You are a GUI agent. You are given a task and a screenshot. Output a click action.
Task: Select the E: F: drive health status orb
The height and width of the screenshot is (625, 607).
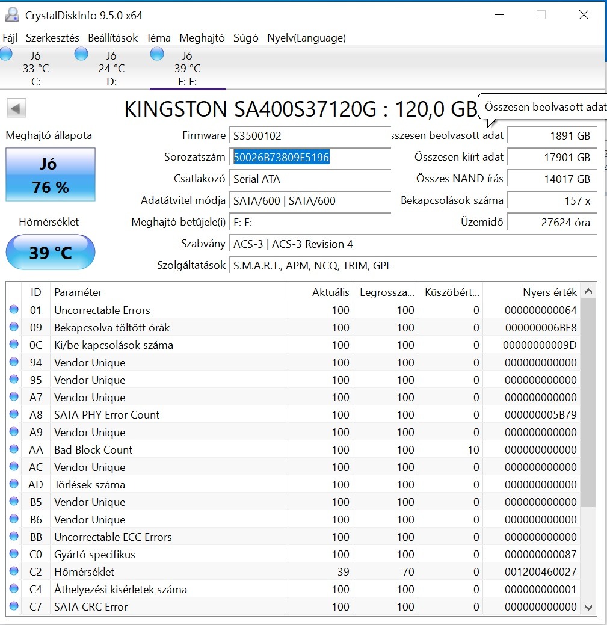(157, 54)
